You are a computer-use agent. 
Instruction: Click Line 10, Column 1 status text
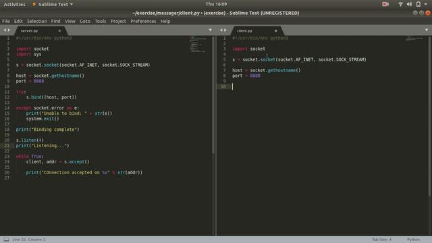(28, 240)
